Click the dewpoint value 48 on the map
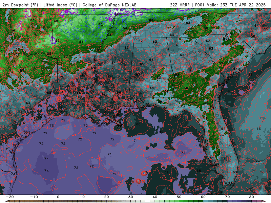The height and width of the screenshot is (203, 271). (56, 21)
